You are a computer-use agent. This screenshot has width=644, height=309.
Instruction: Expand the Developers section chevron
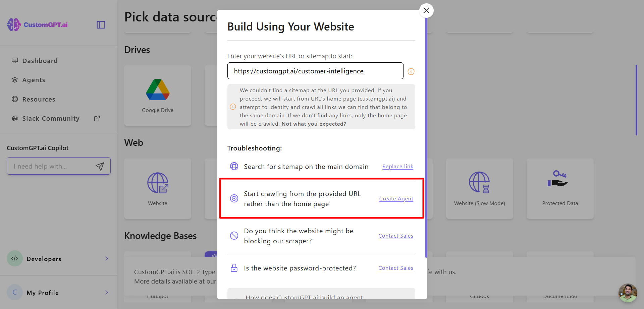107,258
